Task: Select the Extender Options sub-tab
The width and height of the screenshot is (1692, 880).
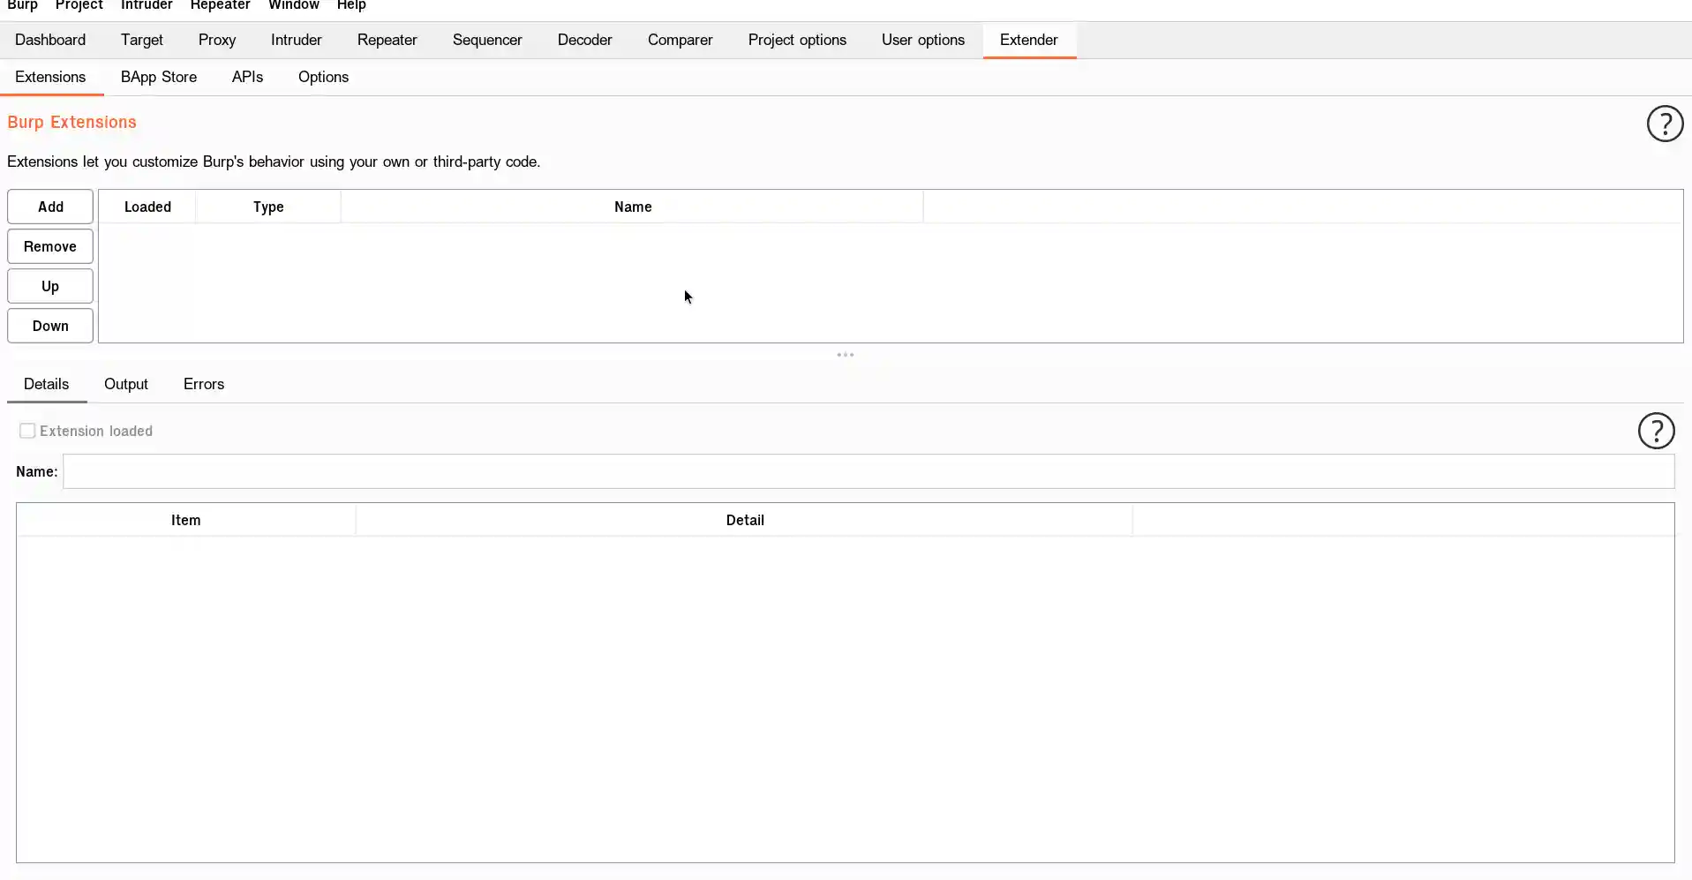Action: (x=323, y=77)
